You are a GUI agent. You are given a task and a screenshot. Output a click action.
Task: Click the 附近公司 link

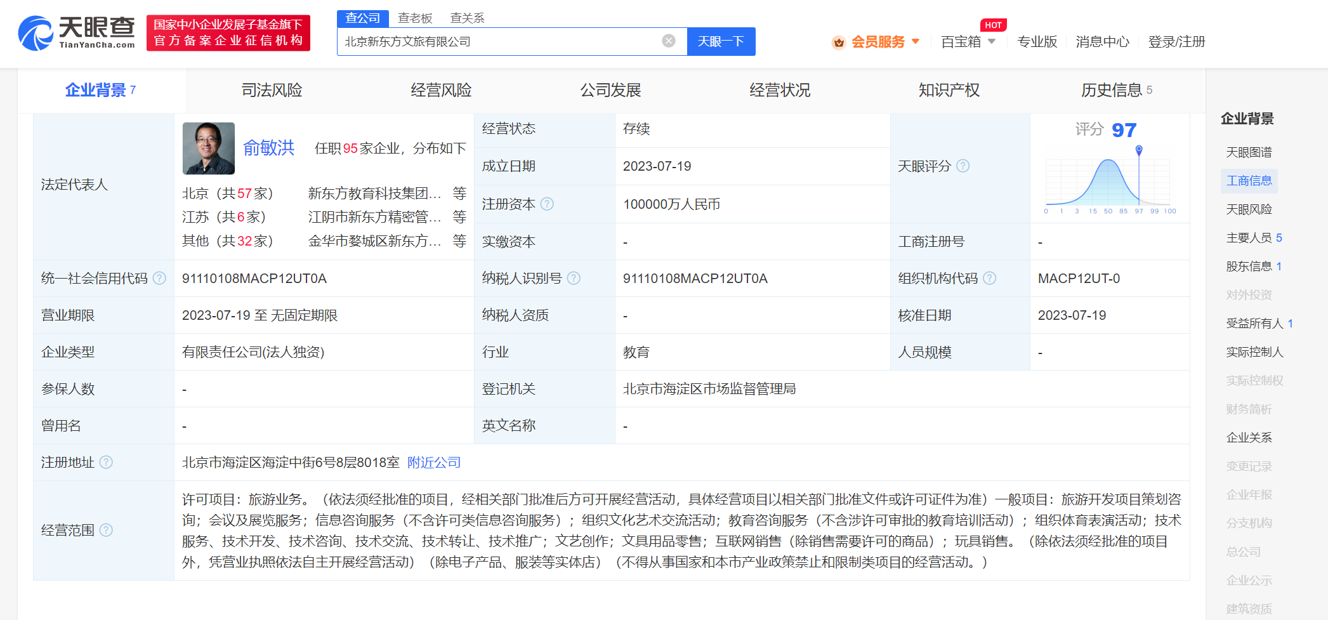434,463
